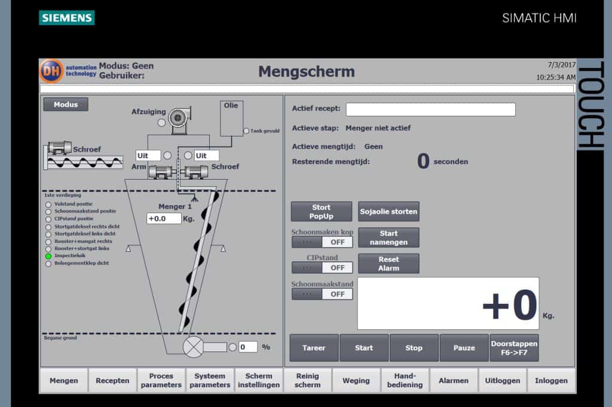The width and height of the screenshot is (612, 407).
Task: Enable the Schoonmaakstand toggle
Action: pyautogui.click(x=322, y=293)
